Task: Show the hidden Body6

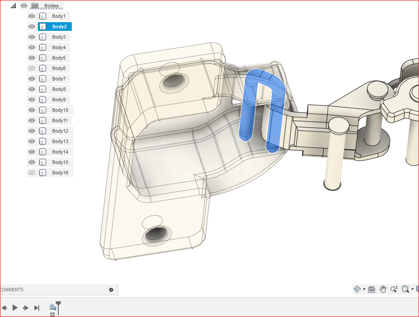Action: (31, 68)
